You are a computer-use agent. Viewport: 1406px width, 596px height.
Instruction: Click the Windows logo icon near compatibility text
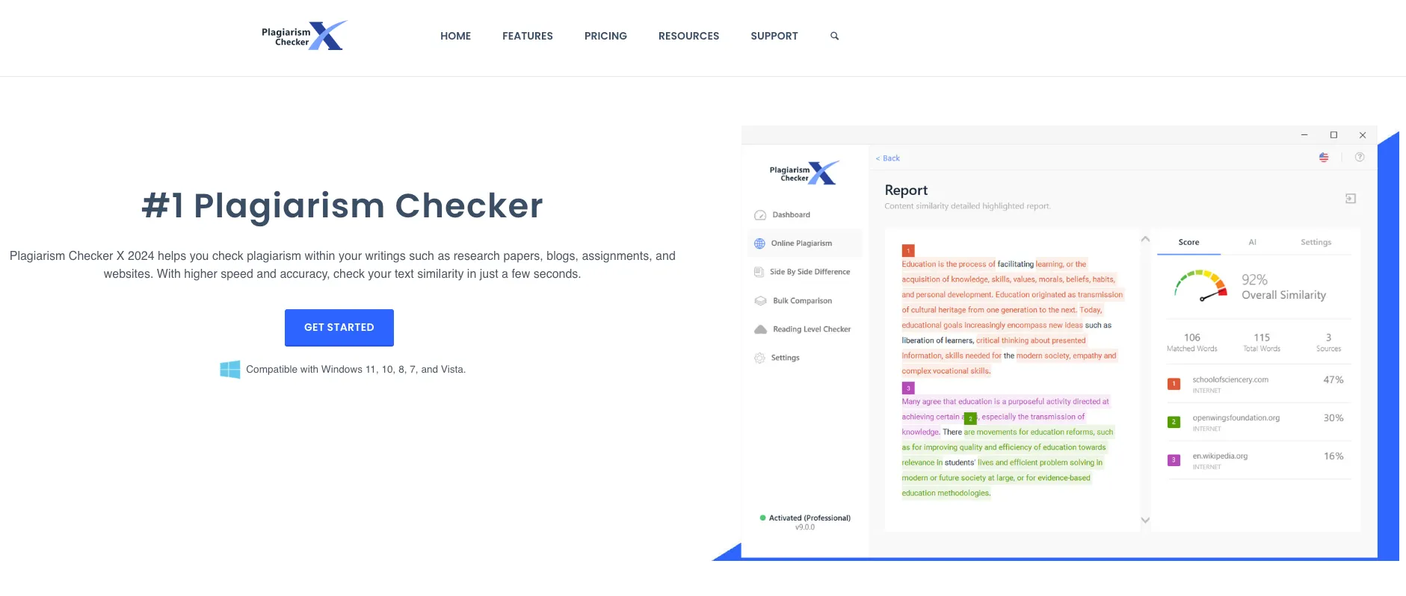[x=230, y=369]
